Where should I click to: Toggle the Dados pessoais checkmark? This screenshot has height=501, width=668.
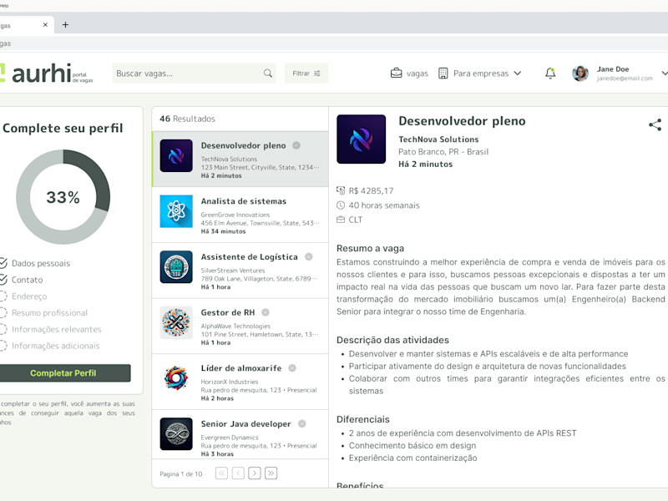tap(3, 263)
